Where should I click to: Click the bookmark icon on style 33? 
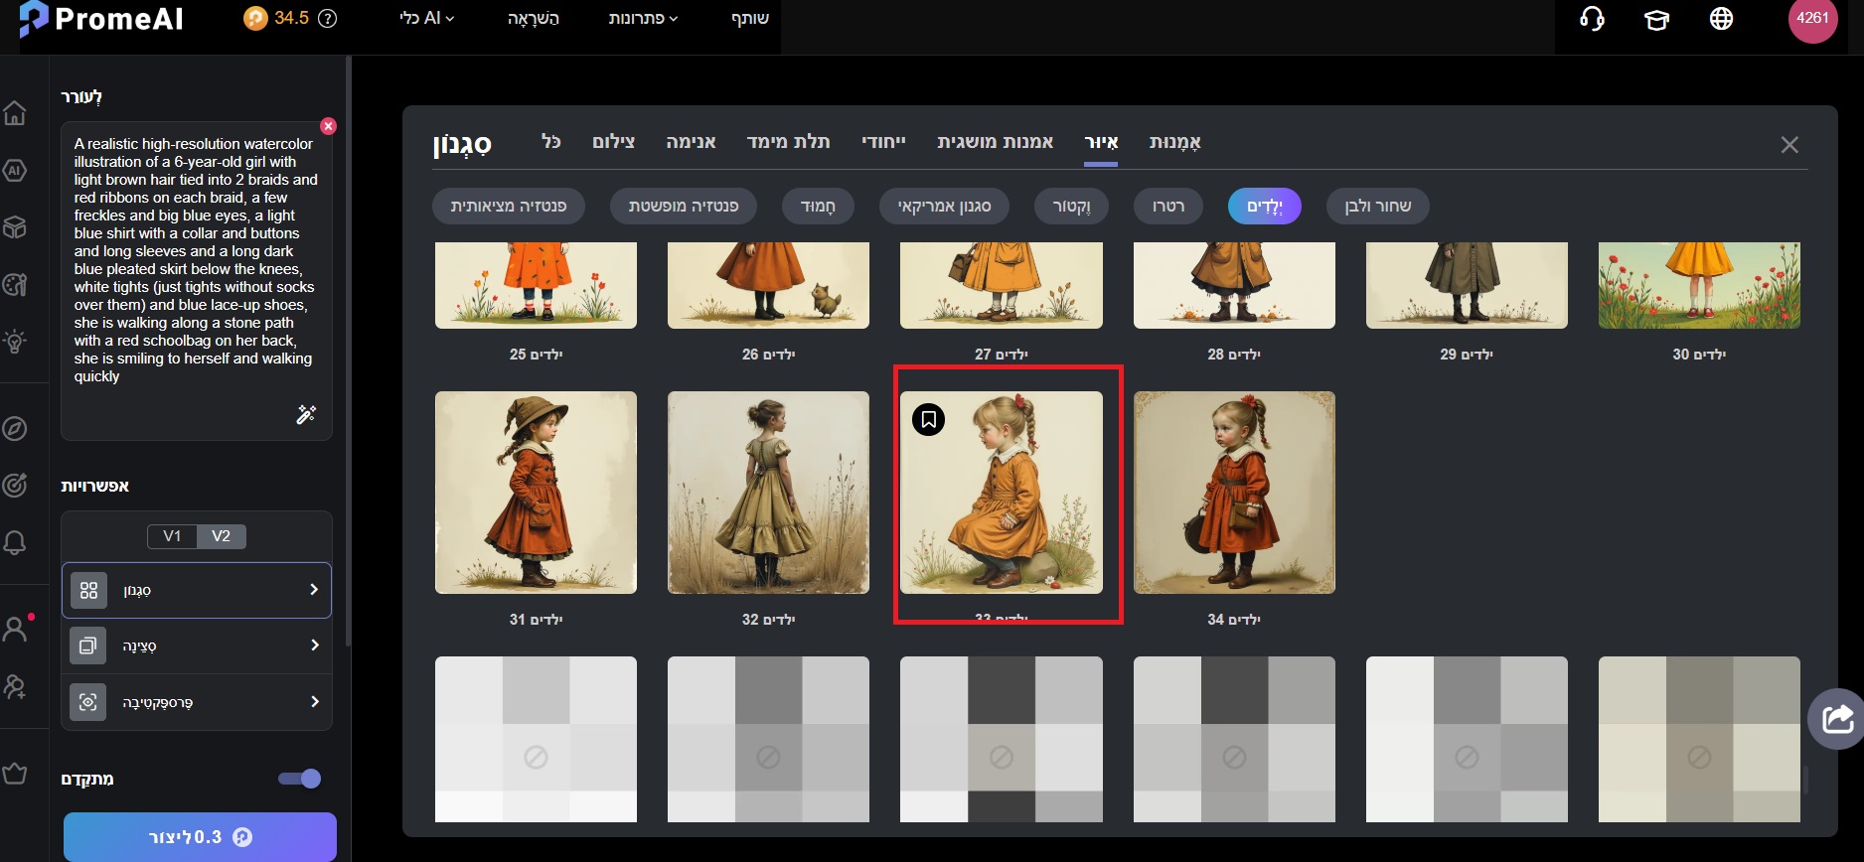(928, 420)
